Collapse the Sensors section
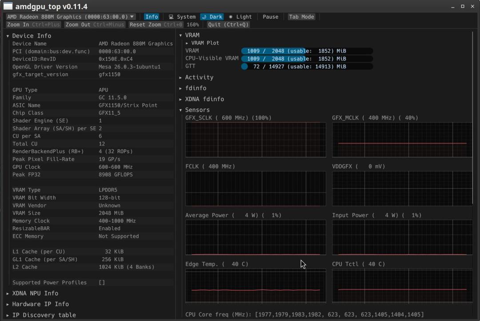Image resolution: width=480 pixels, height=321 pixels. point(195,110)
